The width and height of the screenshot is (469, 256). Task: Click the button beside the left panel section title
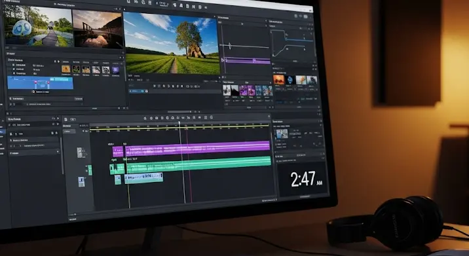[x=79, y=99]
